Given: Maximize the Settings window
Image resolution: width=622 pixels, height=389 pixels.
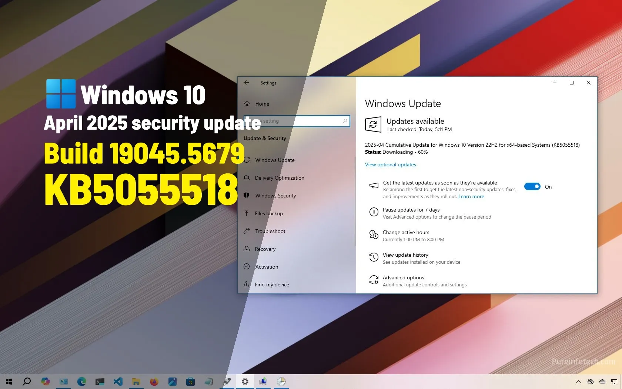Looking at the screenshot, I should click(572, 83).
